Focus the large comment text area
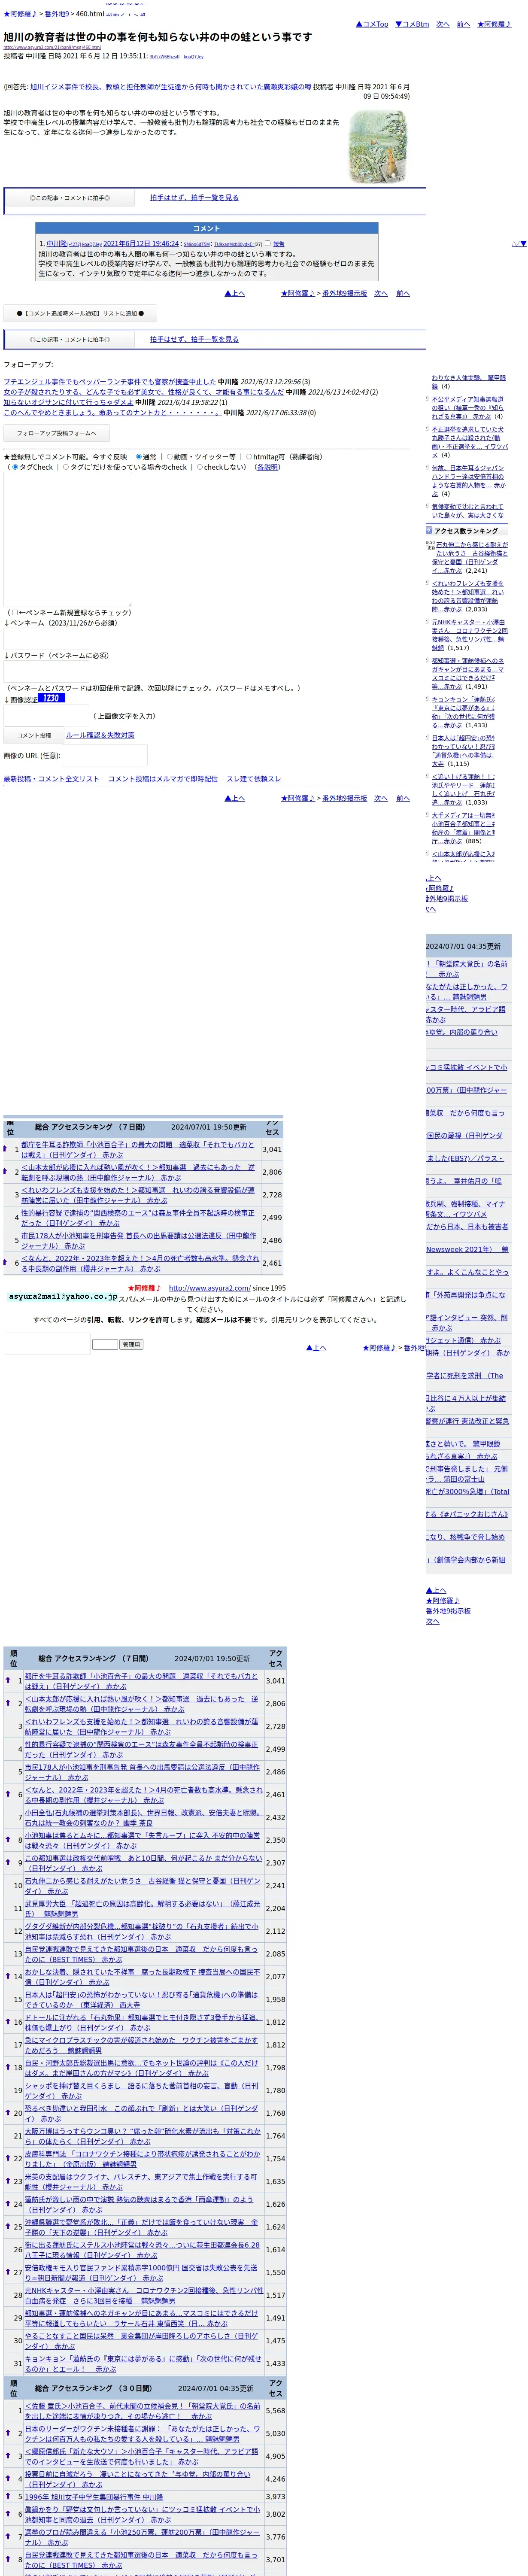The height and width of the screenshot is (2576, 528). tap(68, 540)
